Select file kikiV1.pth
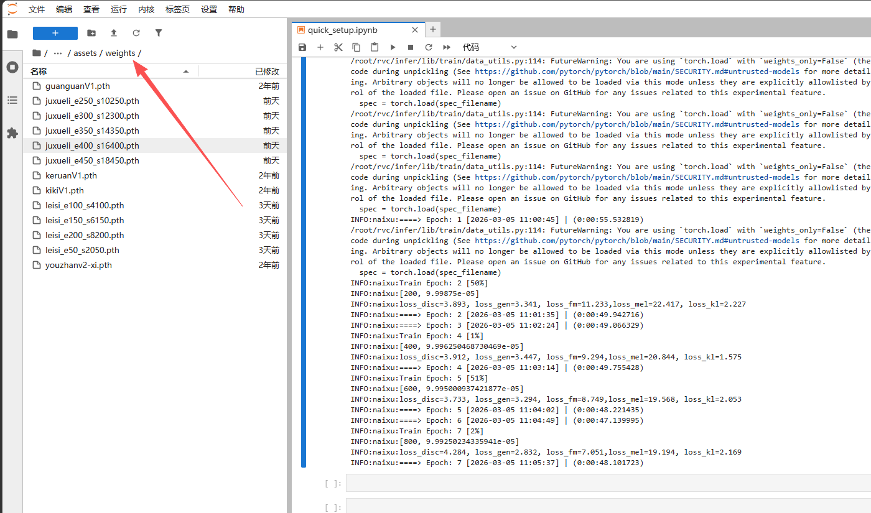Screen dimensions: 871x513 click(x=155, y=190)
